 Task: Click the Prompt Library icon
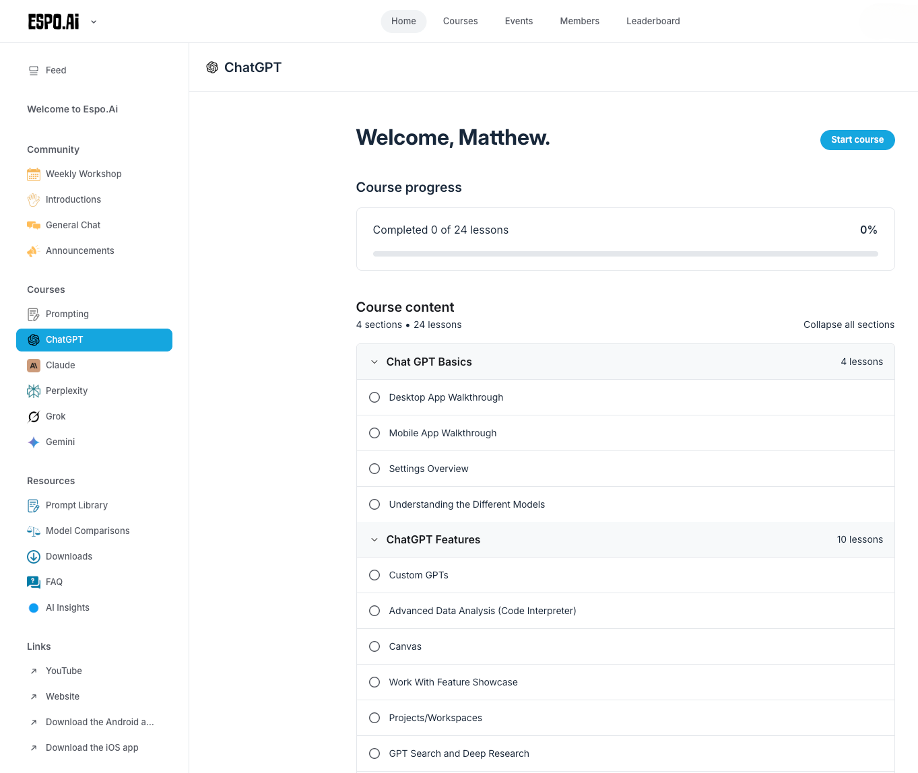coord(34,506)
